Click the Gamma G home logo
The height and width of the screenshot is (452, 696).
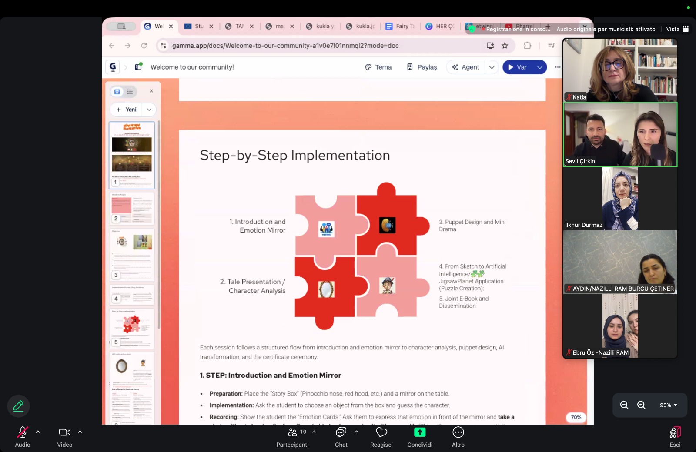(x=113, y=67)
